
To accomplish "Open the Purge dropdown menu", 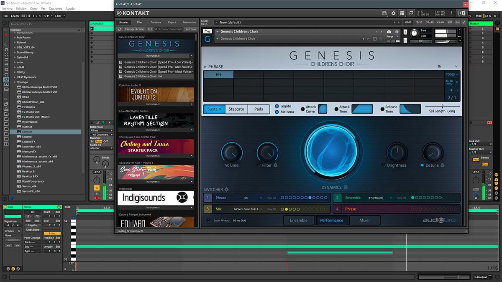I will click(392, 37).
